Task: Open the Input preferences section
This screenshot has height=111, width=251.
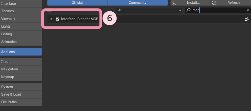Action: 21,62
